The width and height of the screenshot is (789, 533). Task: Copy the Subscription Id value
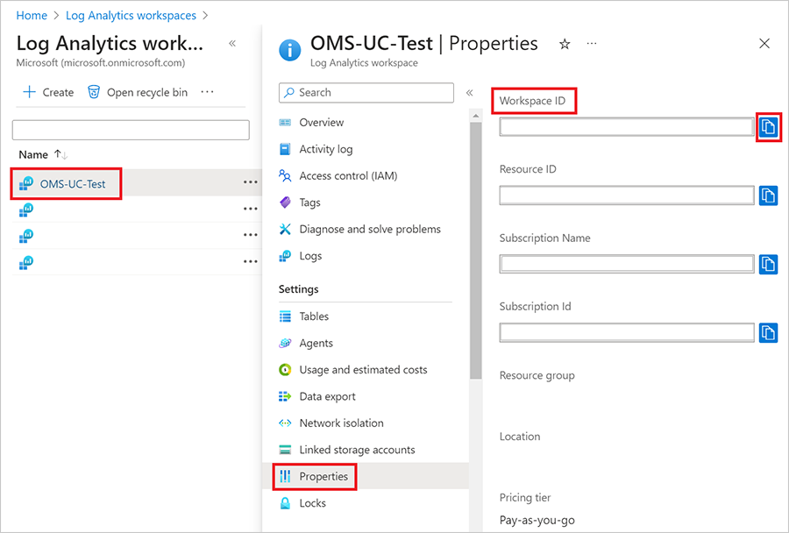768,332
